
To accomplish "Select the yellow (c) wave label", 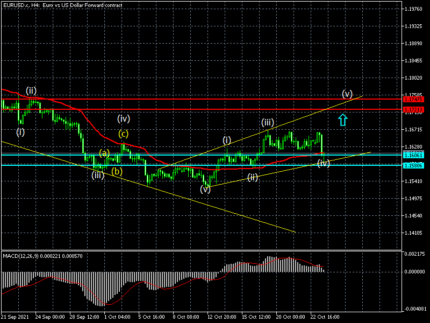I will (124, 134).
